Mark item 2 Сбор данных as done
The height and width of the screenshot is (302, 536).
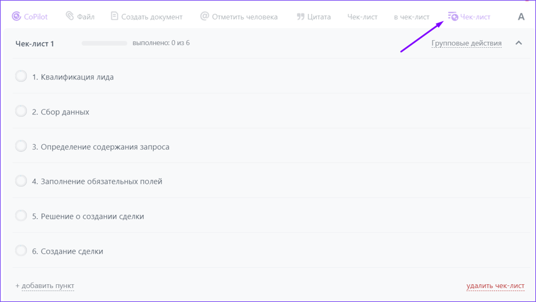[x=21, y=111]
